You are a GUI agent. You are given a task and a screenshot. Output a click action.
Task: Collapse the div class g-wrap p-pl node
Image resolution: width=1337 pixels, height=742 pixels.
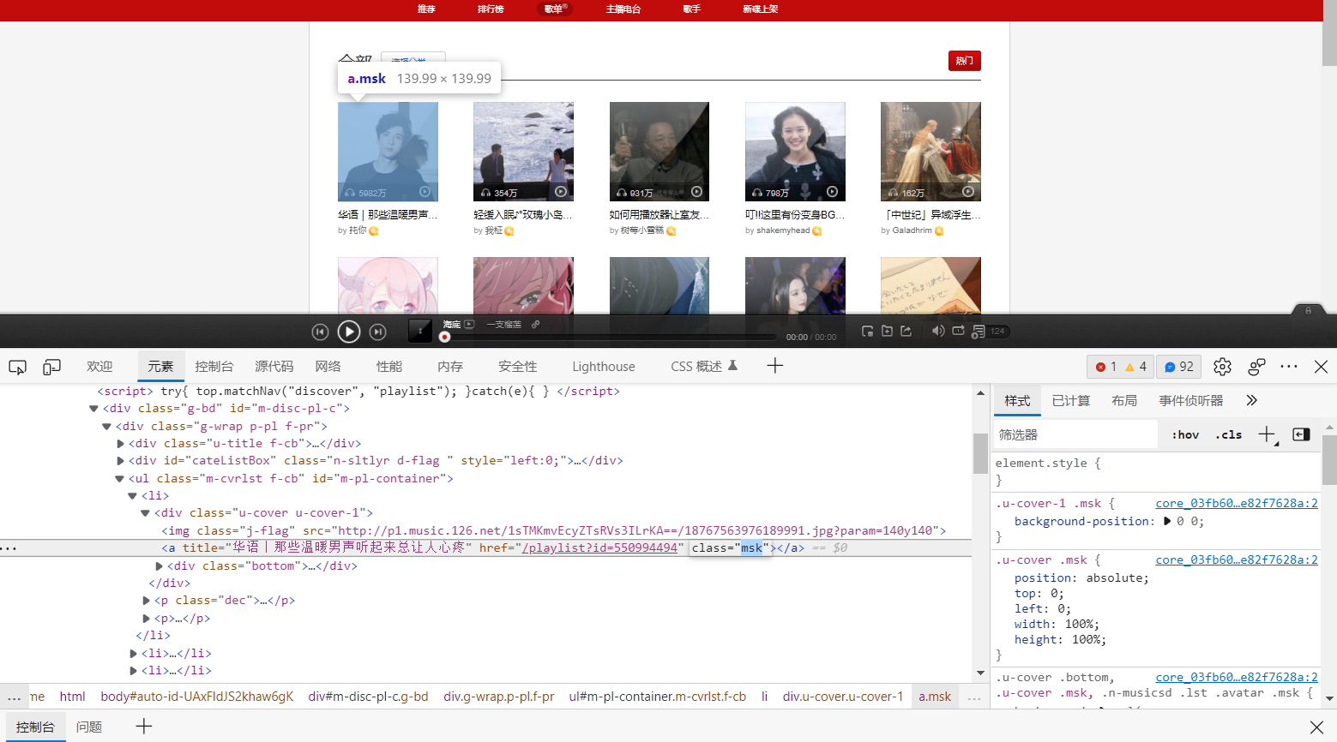[106, 426]
